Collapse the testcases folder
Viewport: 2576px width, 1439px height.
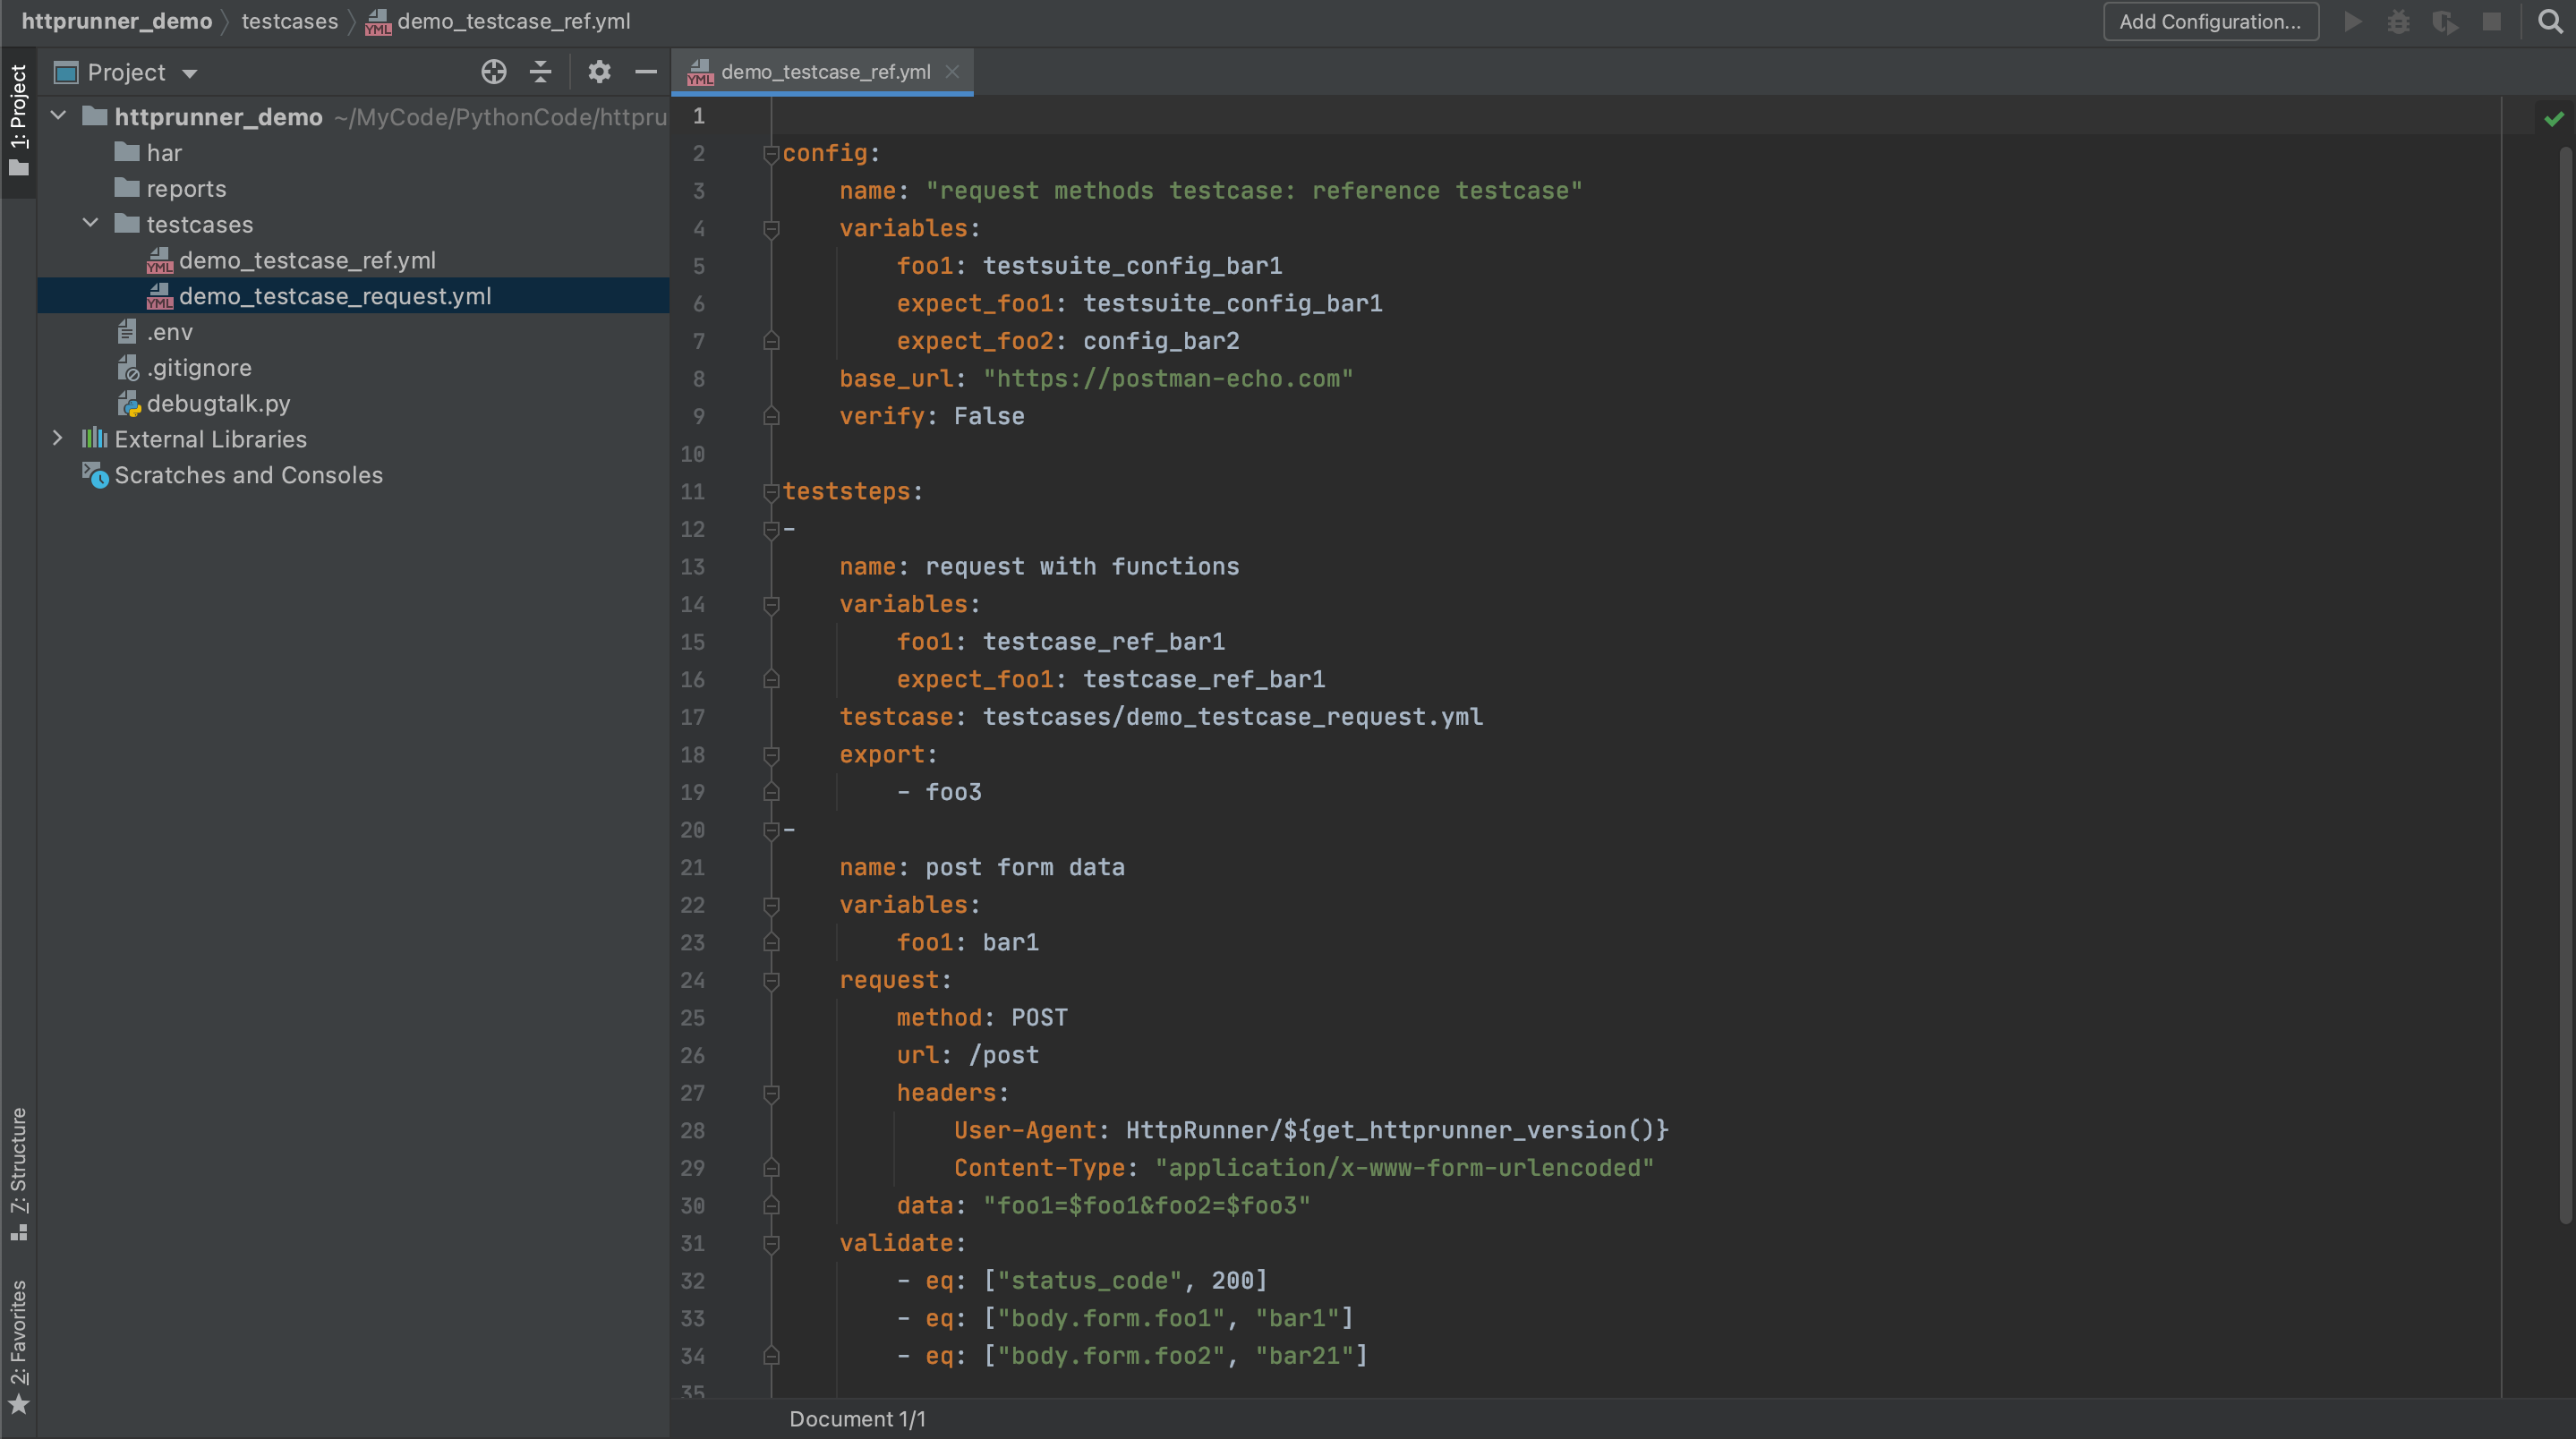[90, 223]
